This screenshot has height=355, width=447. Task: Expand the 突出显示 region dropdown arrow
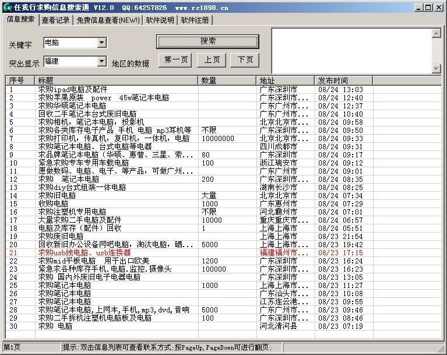101,61
